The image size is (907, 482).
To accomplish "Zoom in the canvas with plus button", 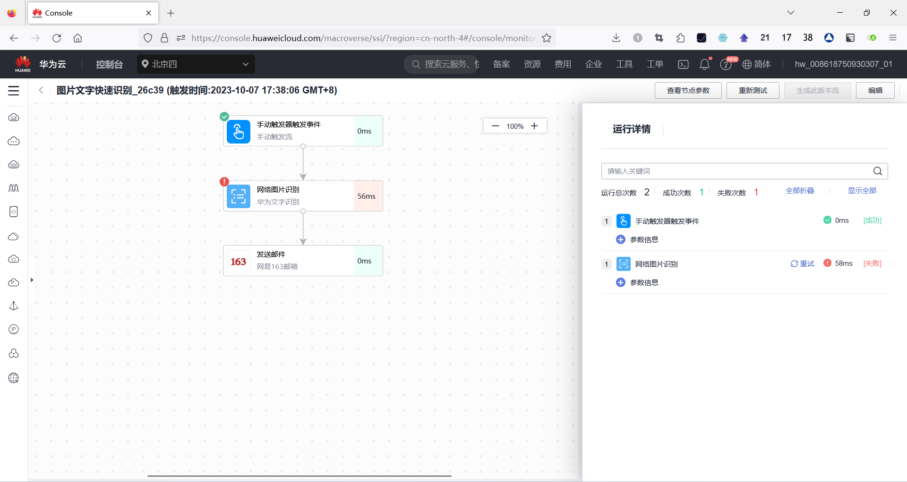I will tap(534, 126).
